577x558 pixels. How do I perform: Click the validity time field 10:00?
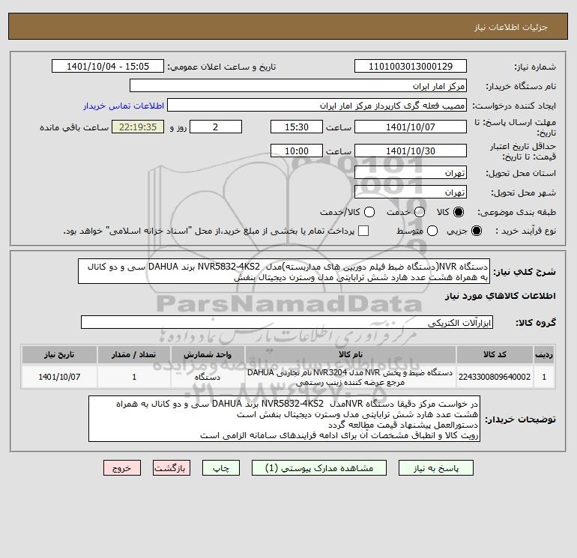click(297, 151)
